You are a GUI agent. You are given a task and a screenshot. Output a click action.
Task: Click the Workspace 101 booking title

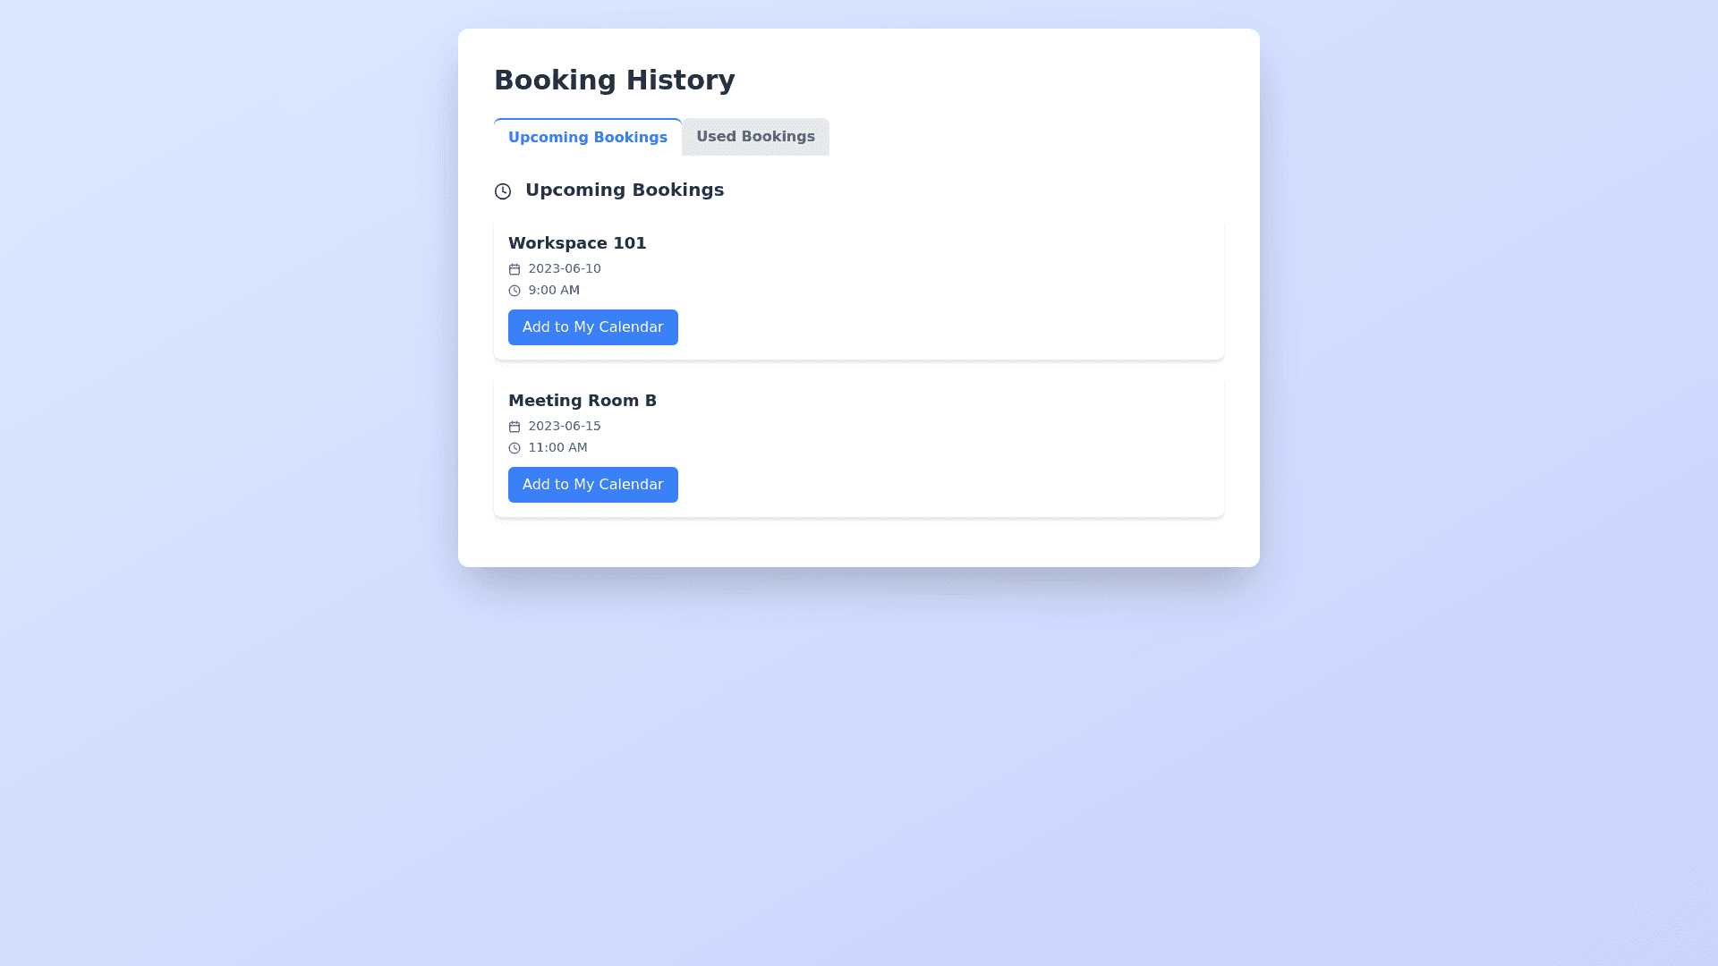[577, 243]
